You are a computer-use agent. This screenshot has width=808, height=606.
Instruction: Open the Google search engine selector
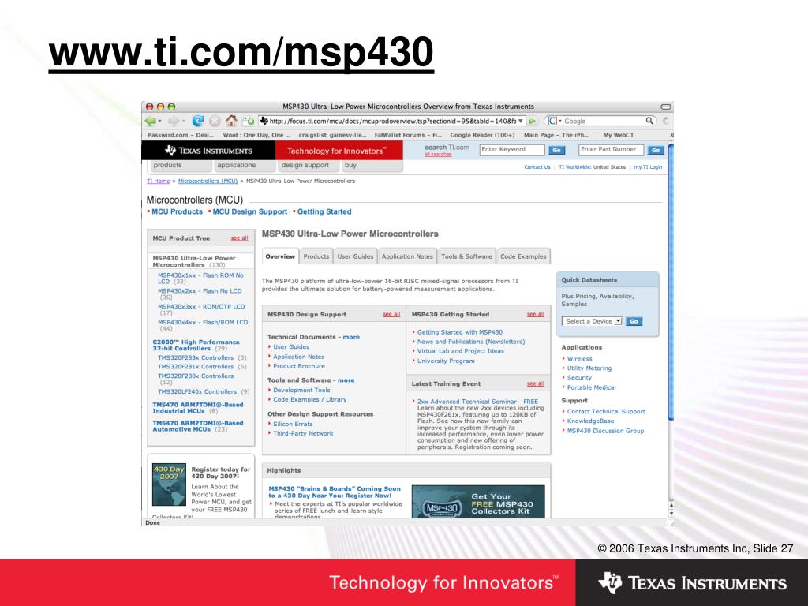pyautogui.click(x=554, y=121)
